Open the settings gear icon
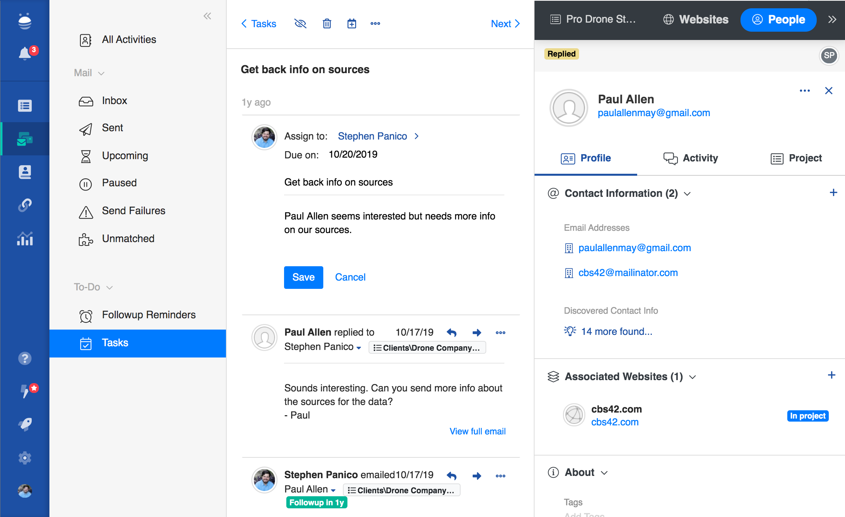The image size is (845, 517). 25,458
